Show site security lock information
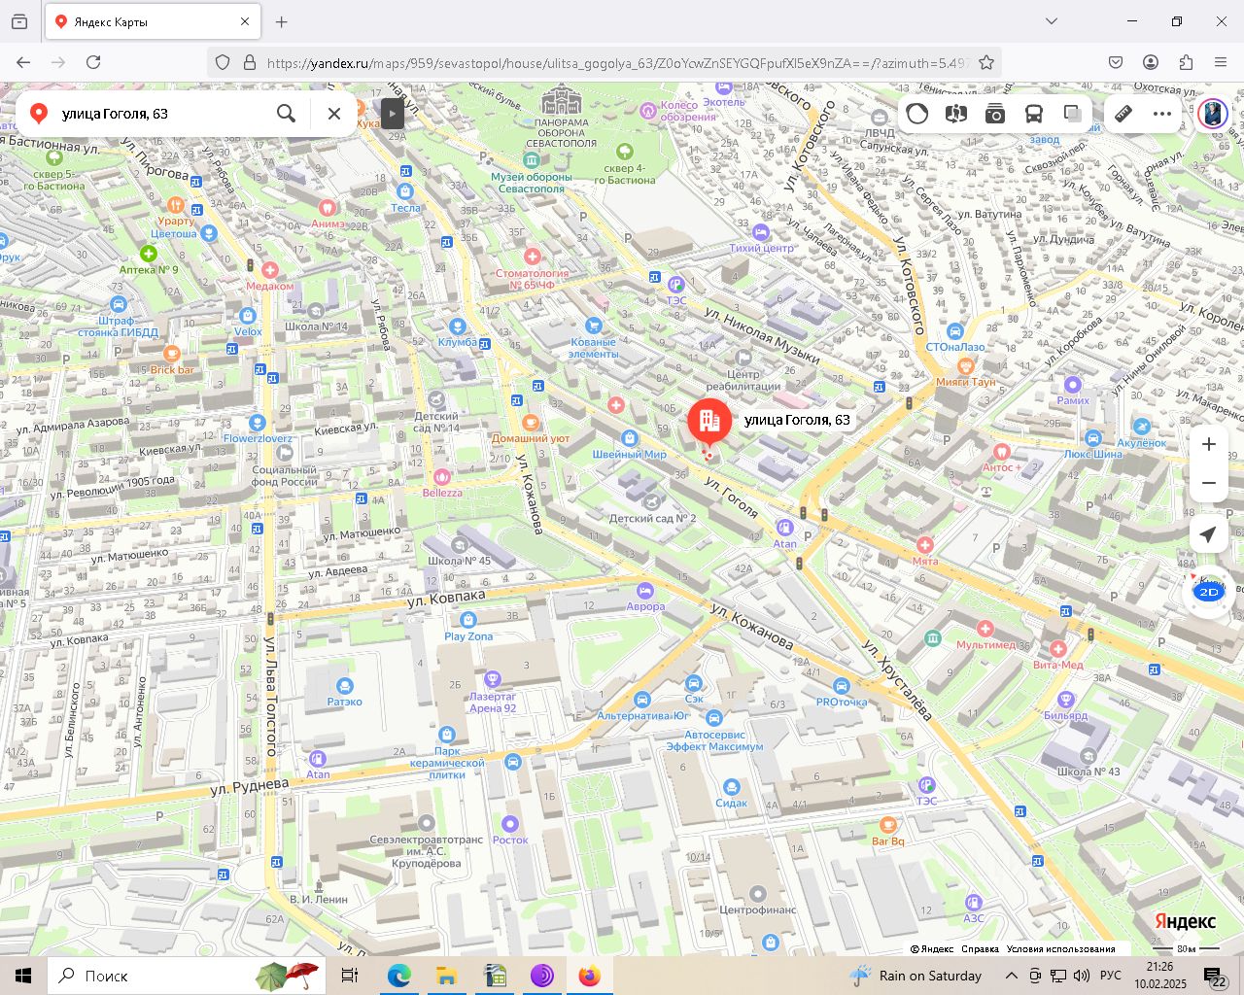1244x995 pixels. pos(250,62)
